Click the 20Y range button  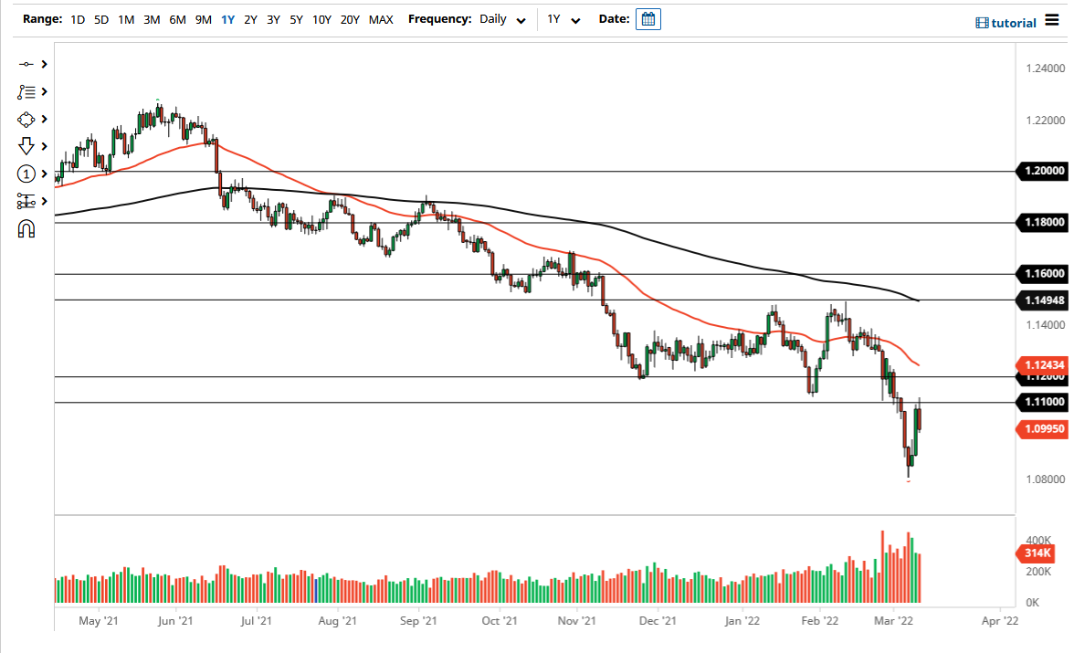(x=350, y=18)
